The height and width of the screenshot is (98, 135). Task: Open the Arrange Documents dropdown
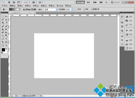click(x=35, y=2)
